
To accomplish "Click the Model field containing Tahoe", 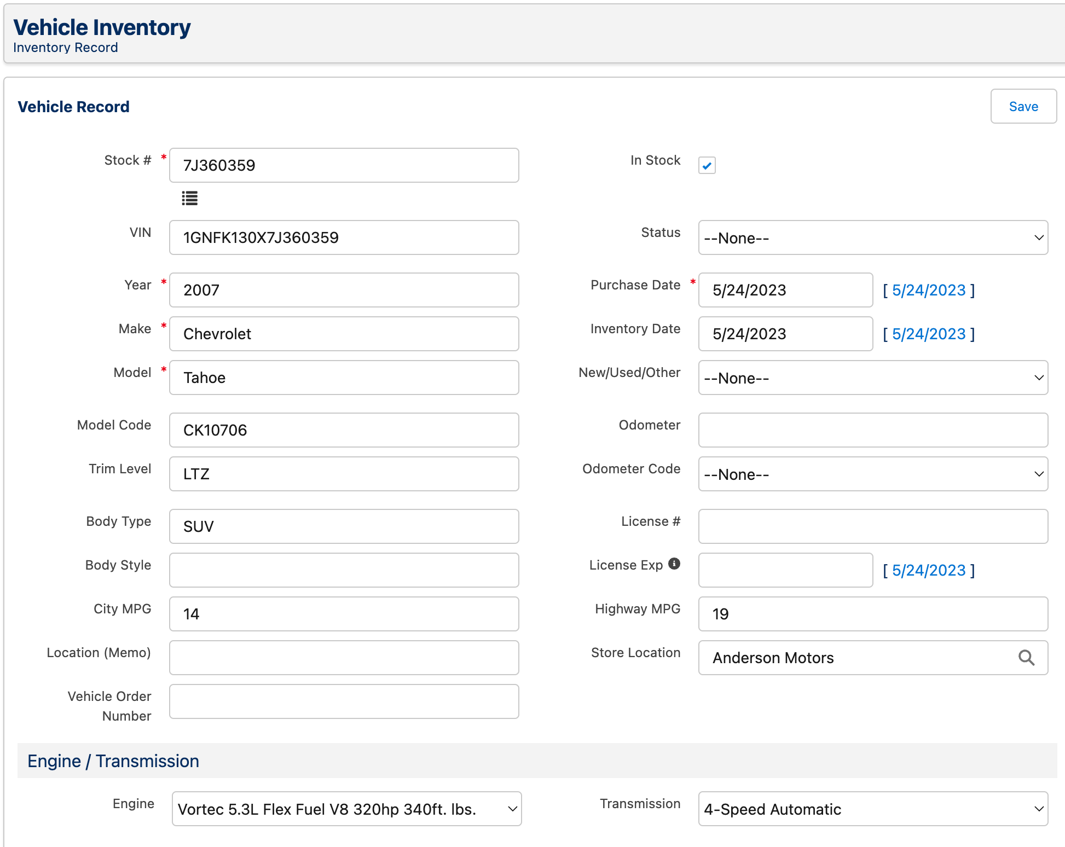I will [344, 378].
